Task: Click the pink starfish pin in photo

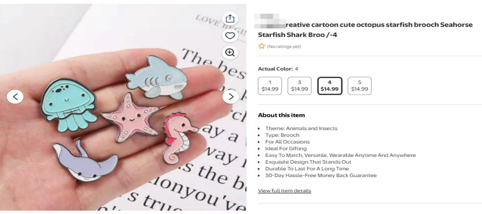Action: (130, 118)
